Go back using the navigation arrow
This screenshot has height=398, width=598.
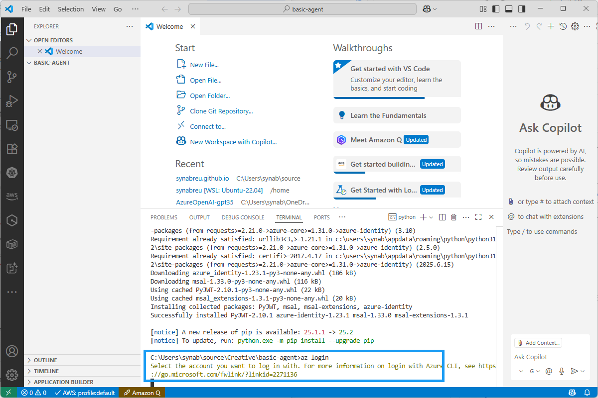pyautogui.click(x=165, y=9)
